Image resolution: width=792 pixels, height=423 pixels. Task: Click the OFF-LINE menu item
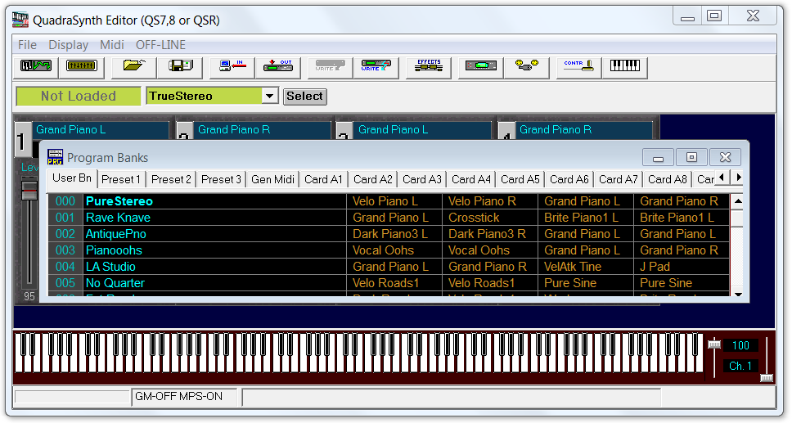(x=160, y=45)
